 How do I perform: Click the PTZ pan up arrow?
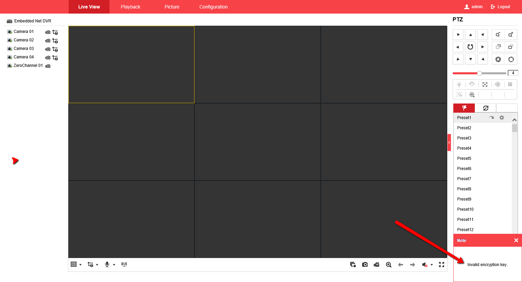(470, 35)
